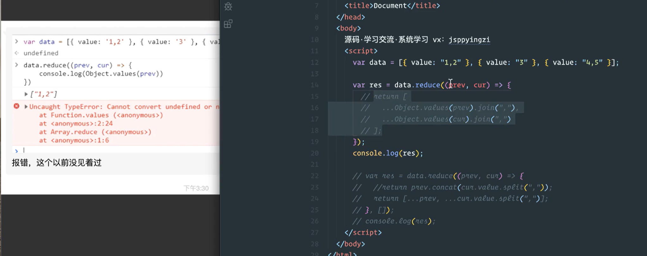Click commented '// }, []);' line 25

coord(373,210)
